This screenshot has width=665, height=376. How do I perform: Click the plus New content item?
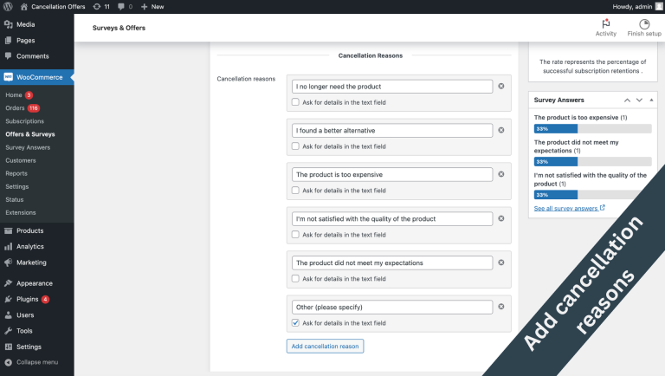coord(152,6)
